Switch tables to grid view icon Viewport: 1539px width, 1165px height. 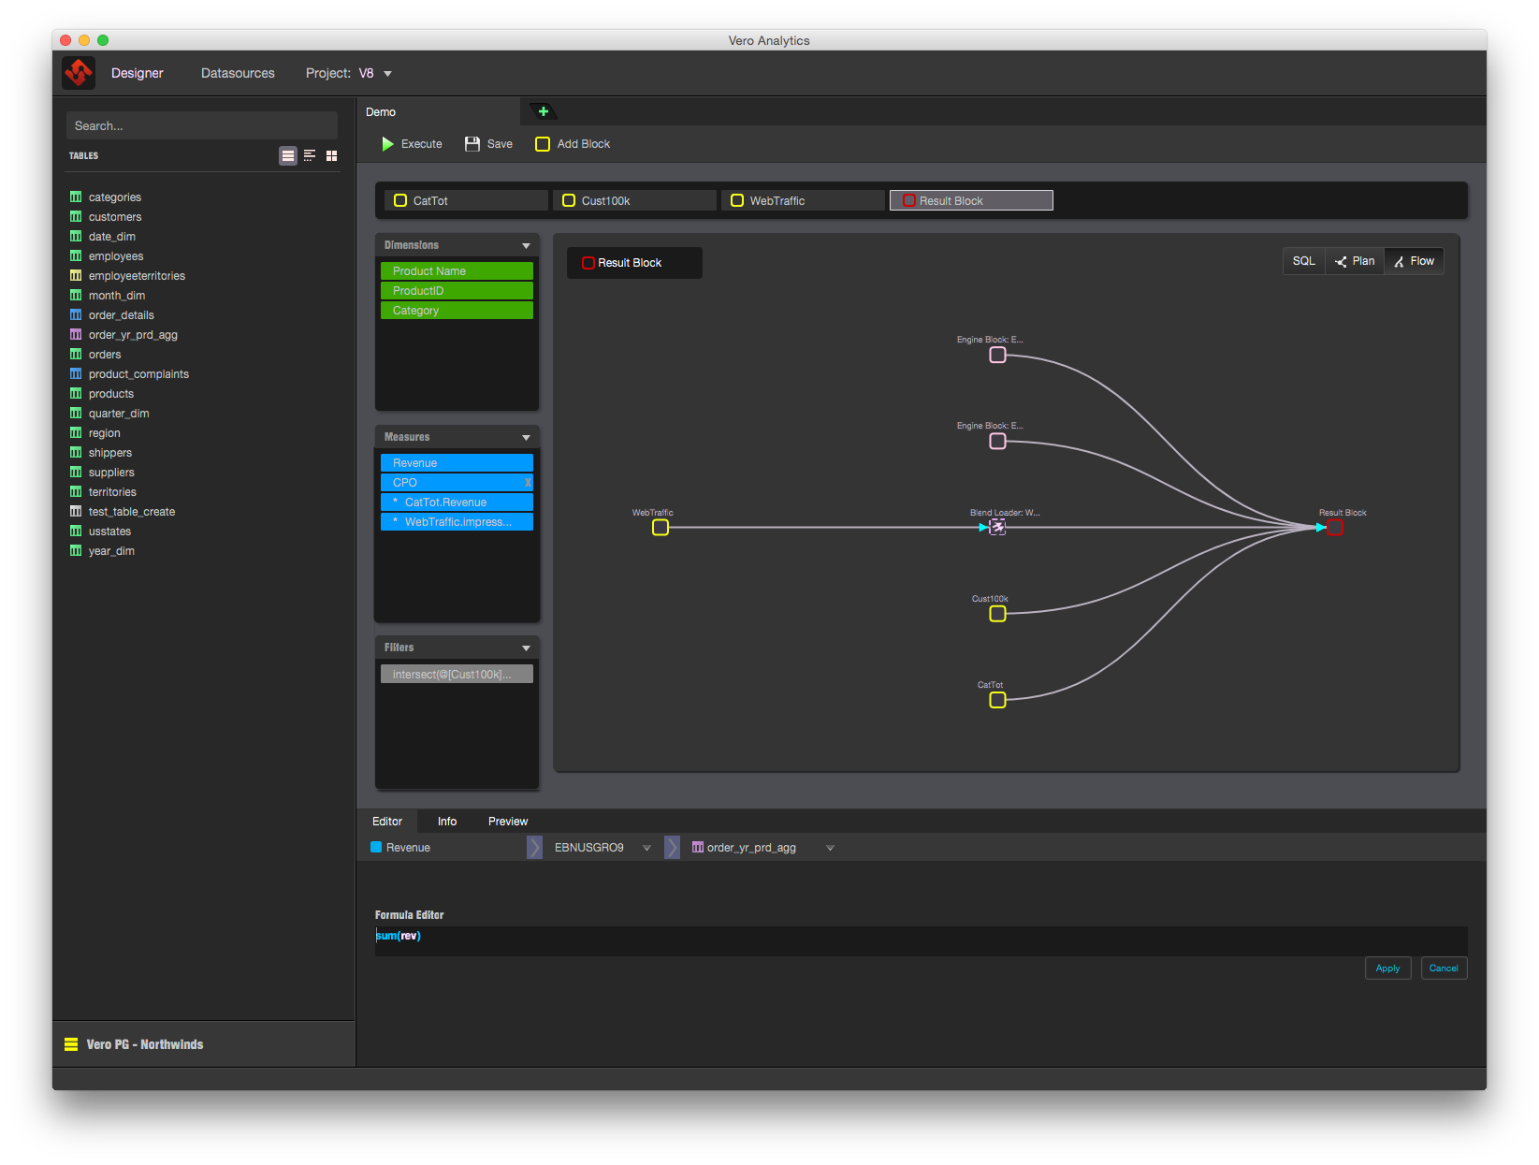tap(331, 156)
